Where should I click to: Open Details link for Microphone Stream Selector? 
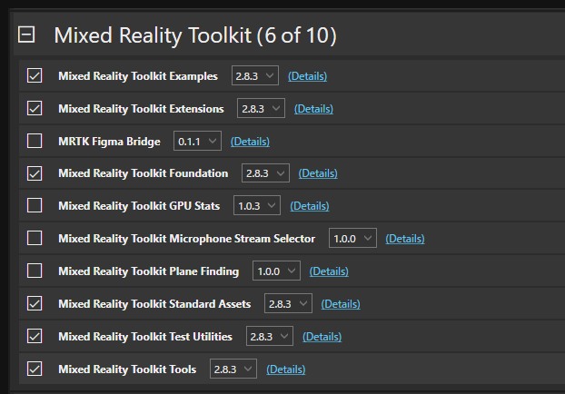click(x=405, y=239)
